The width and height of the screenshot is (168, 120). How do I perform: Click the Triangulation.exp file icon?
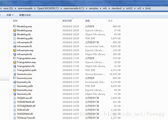pyautogui.click(x=15, y=62)
